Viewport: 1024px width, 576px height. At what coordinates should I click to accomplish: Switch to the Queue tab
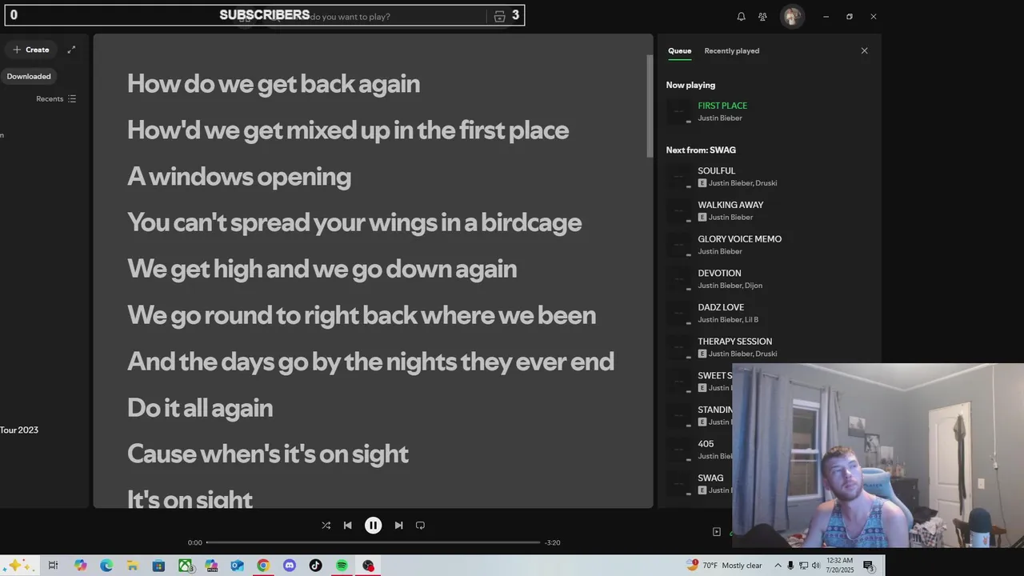coord(680,50)
